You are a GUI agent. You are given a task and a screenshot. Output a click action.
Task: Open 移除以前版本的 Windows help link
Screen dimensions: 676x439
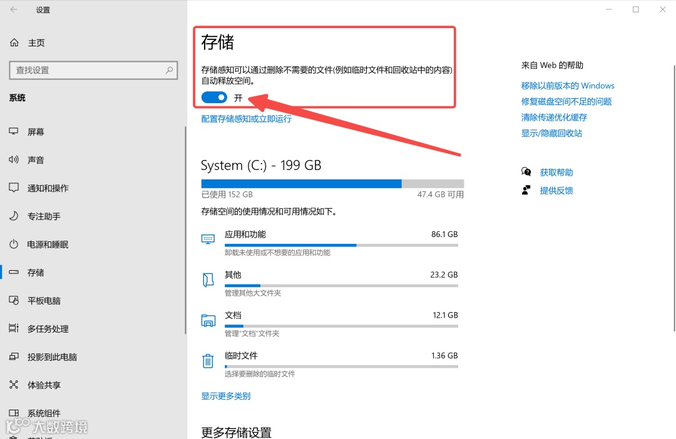click(567, 86)
